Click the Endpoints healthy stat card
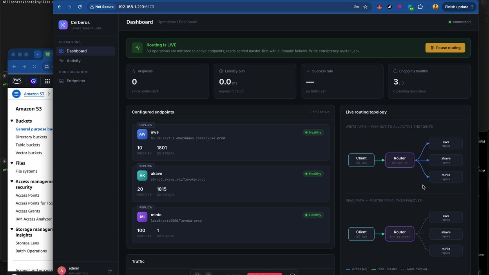The image size is (489, 275). pos(429,81)
